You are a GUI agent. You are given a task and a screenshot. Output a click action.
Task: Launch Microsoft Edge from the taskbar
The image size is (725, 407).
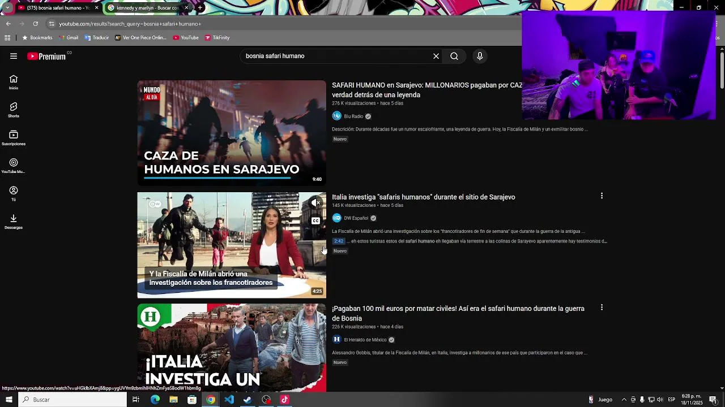tap(155, 400)
